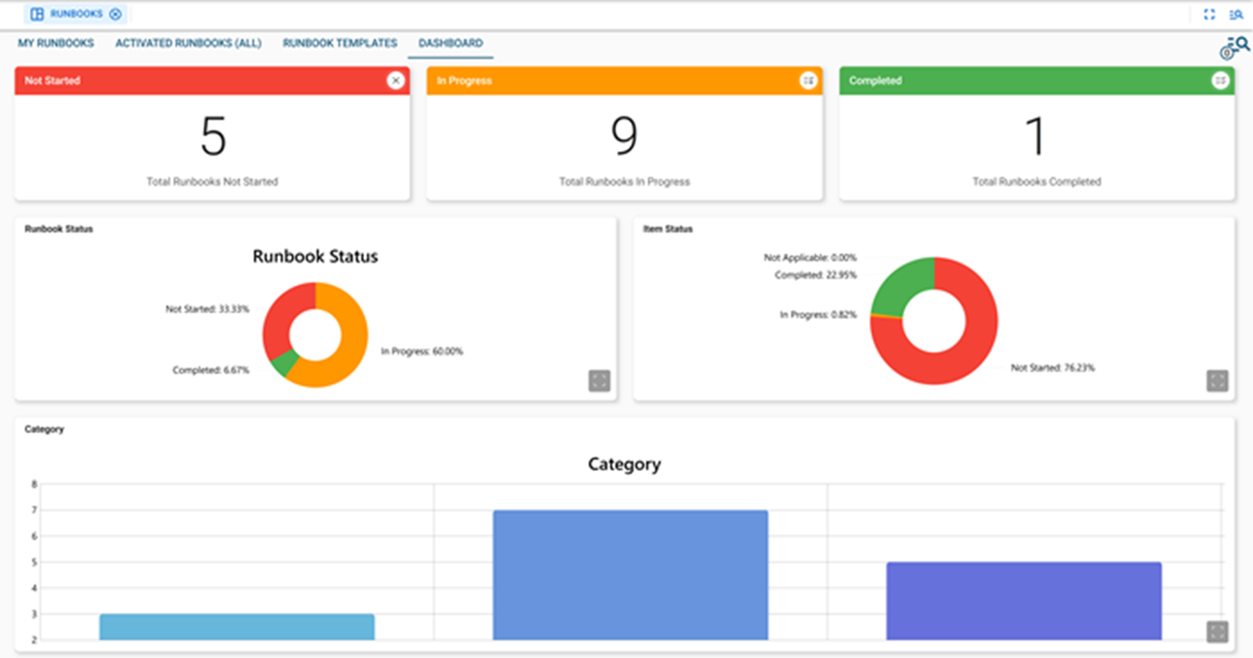Select the Runbook Templates tab
The height and width of the screenshot is (658, 1253).
(x=339, y=43)
